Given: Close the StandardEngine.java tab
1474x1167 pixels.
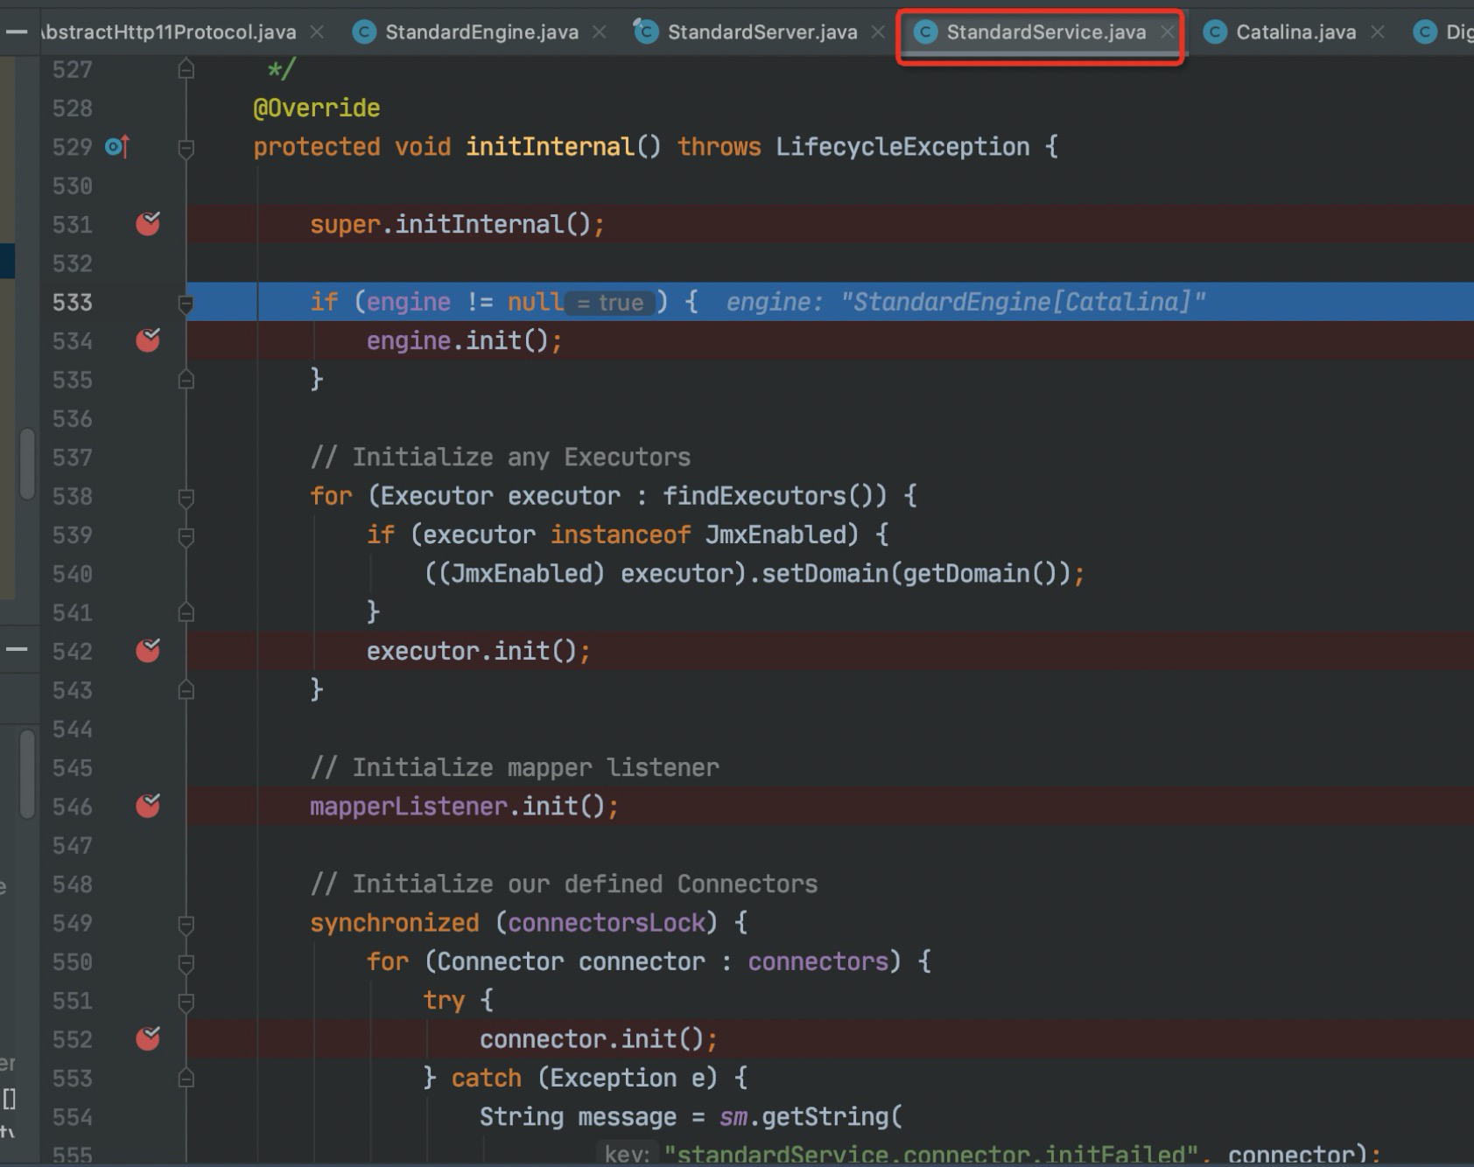Looking at the screenshot, I should point(600,32).
